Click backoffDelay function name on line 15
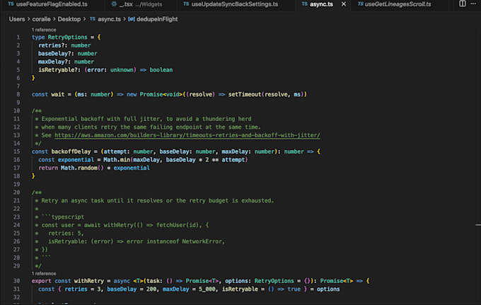The width and height of the screenshot is (481, 305). [71, 151]
